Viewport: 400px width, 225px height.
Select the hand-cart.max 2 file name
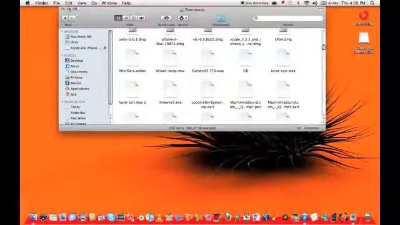132,102
